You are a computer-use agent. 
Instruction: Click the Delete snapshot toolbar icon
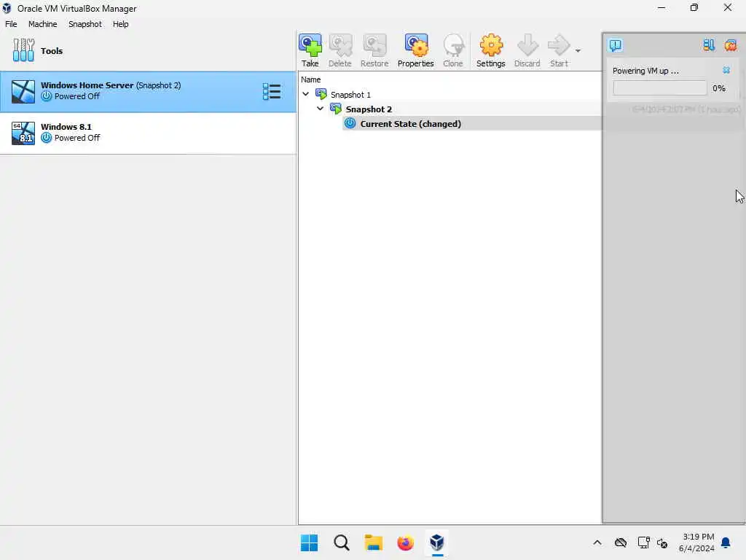pyautogui.click(x=339, y=50)
